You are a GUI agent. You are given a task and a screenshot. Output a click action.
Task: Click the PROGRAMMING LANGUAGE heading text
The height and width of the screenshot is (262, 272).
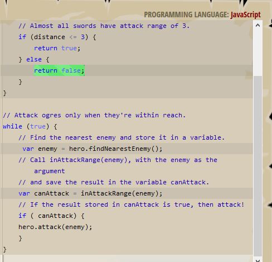(186, 15)
